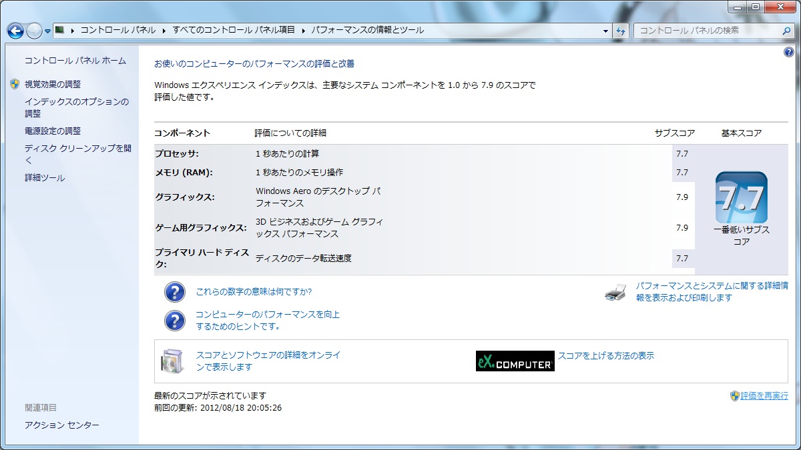Open the recent pages dropdown arrow
This screenshot has width=801, height=450.
tap(47, 31)
